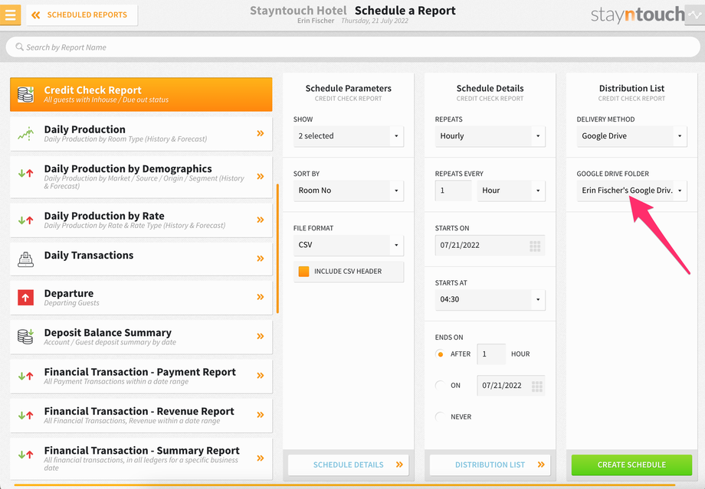Click the search magnifier icon

click(x=19, y=47)
